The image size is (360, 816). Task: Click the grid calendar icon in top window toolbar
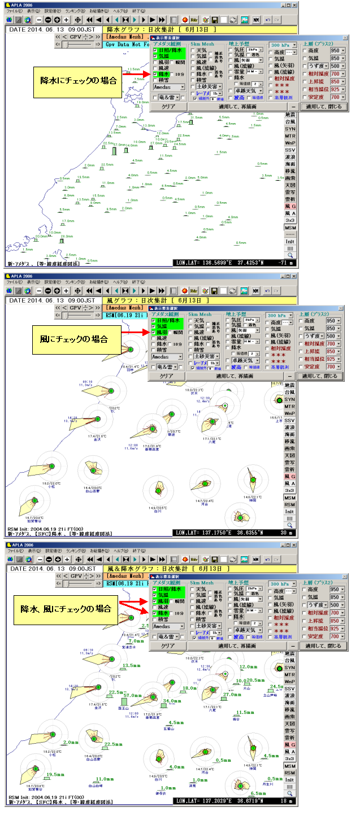pyautogui.click(x=18, y=20)
